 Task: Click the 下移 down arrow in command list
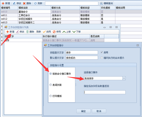point(74,32)
